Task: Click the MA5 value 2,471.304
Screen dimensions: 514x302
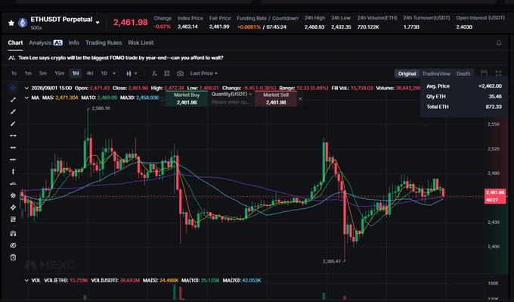Action: (x=67, y=98)
